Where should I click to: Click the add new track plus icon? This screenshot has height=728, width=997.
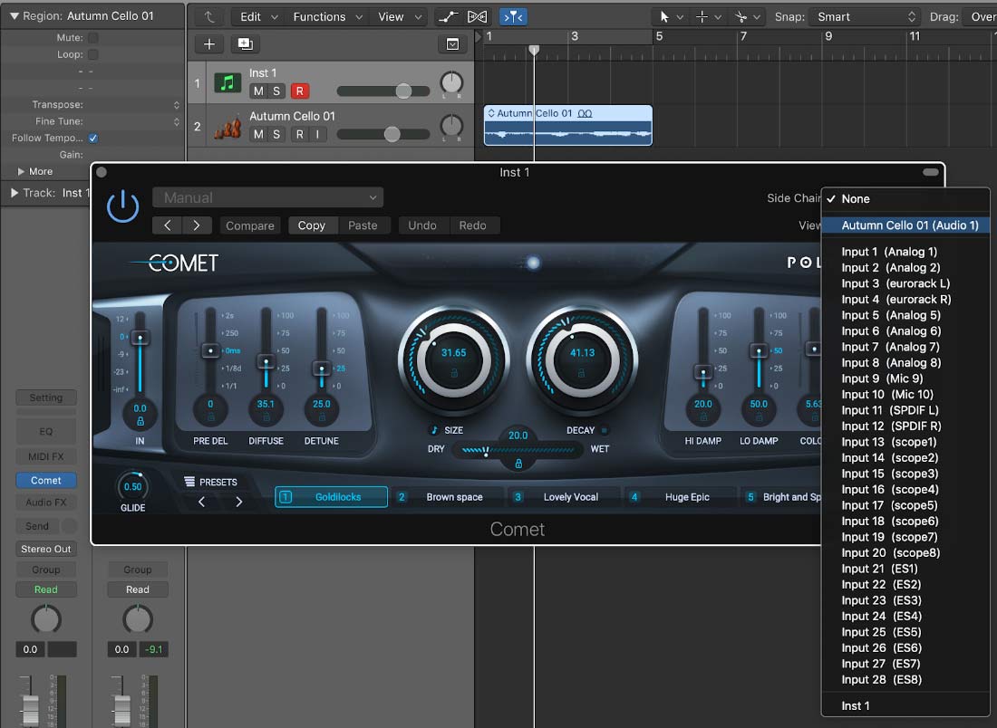(x=209, y=43)
